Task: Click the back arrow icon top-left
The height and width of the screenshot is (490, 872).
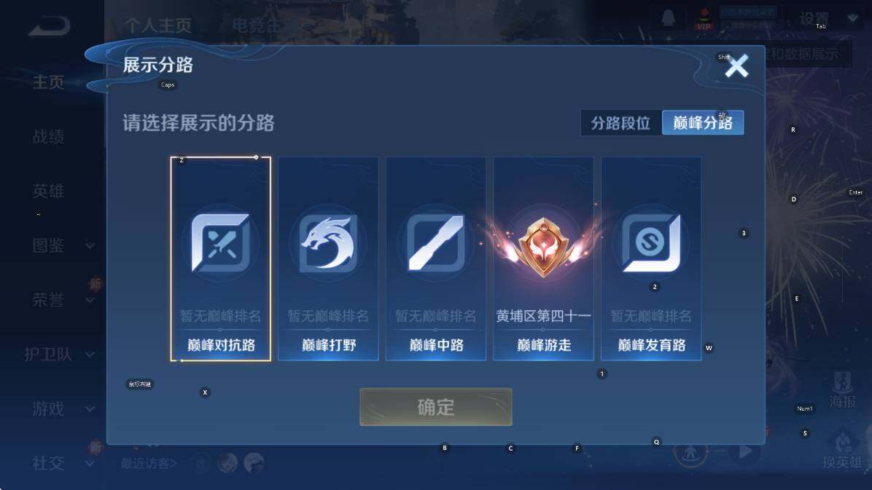Action: point(50,25)
